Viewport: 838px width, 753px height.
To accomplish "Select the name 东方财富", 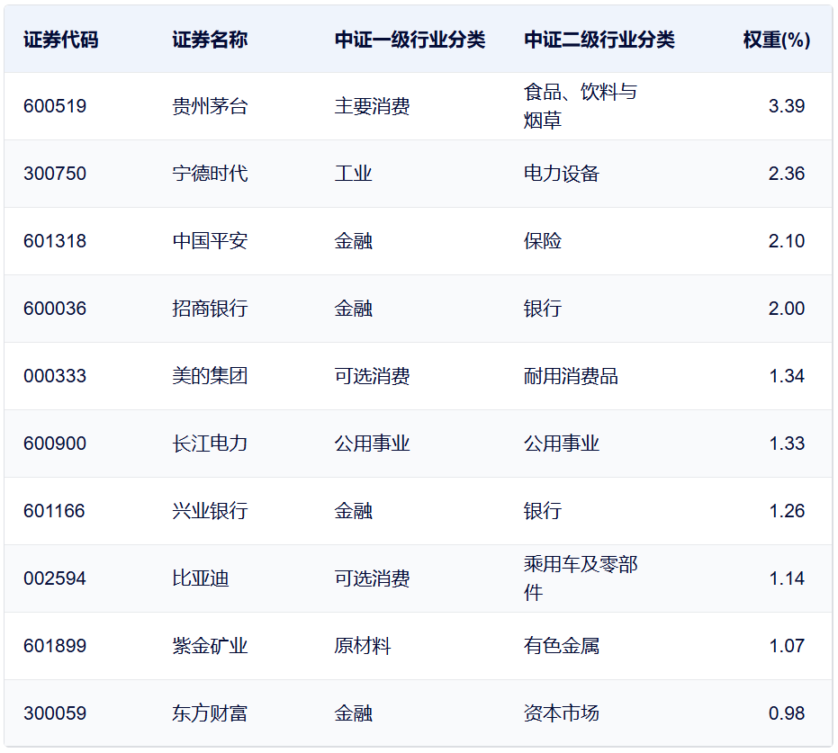I will click(x=210, y=713).
